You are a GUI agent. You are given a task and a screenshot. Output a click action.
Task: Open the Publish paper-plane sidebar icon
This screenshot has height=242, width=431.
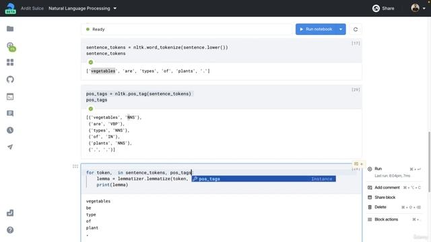[10, 147]
